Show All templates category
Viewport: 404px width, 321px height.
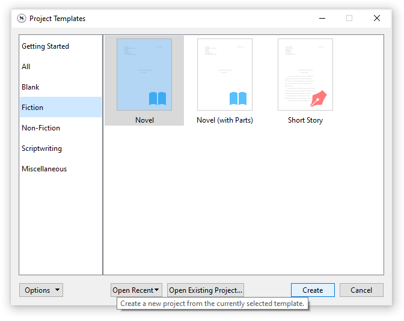(x=26, y=67)
